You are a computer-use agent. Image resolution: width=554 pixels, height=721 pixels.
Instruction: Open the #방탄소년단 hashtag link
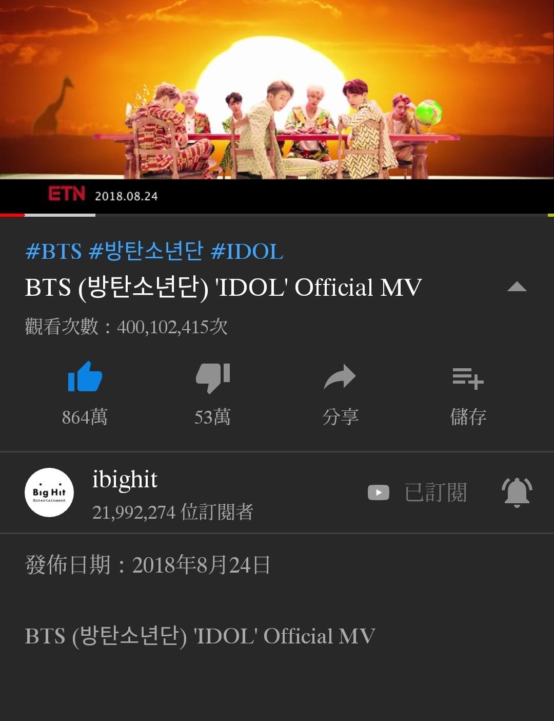tap(146, 252)
